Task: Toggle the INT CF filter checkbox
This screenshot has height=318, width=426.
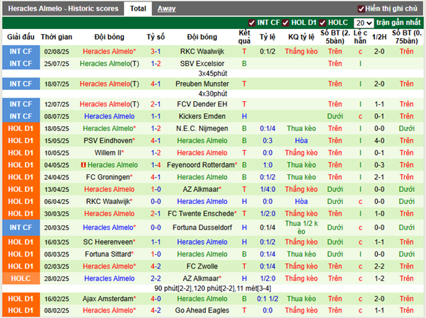Action: pyautogui.click(x=252, y=23)
